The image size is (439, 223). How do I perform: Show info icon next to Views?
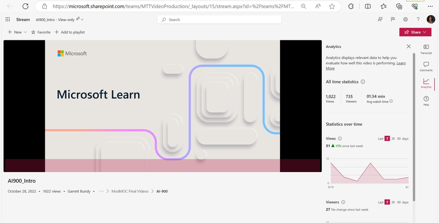point(340,139)
